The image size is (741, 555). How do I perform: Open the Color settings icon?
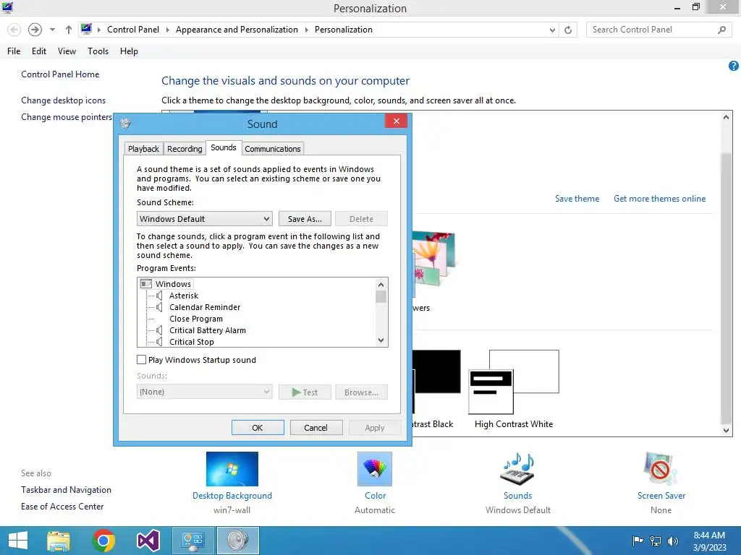pos(375,468)
